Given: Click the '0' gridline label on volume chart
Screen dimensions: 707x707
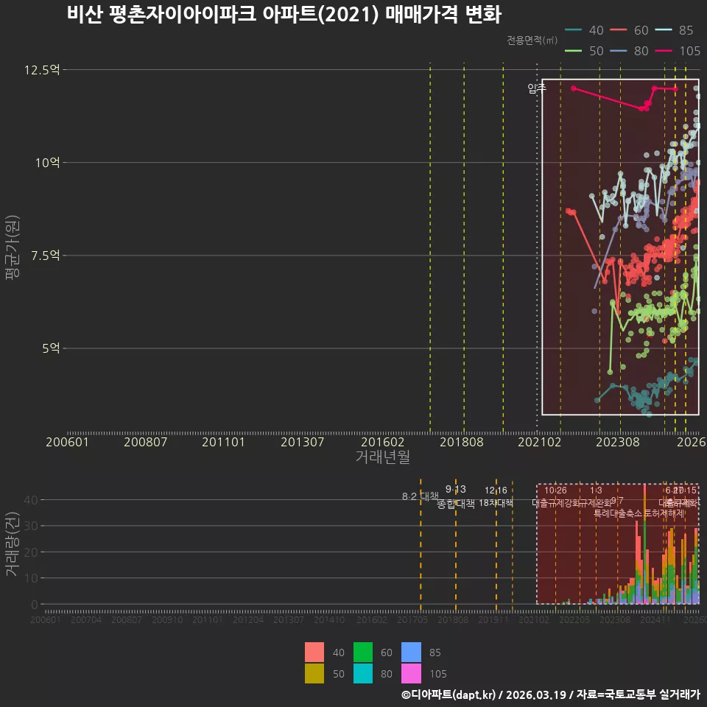Looking at the screenshot, I should 35,604.
